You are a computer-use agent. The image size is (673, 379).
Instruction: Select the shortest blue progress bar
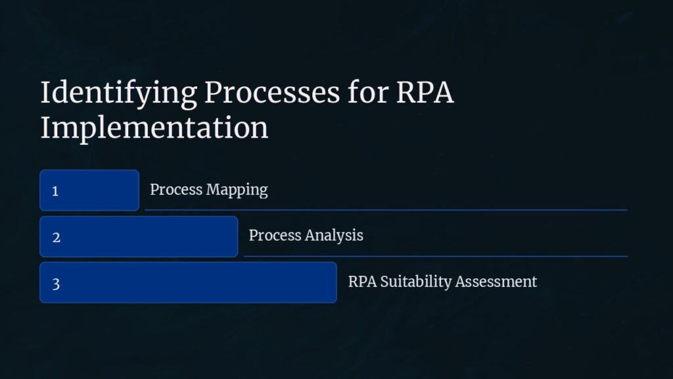89,190
